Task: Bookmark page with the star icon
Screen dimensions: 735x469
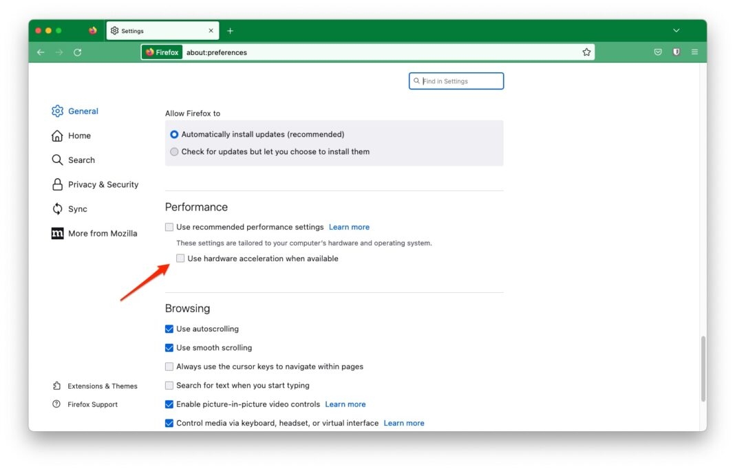Action: (586, 52)
